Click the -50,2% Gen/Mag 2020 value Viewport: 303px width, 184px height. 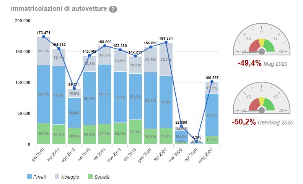(244, 122)
